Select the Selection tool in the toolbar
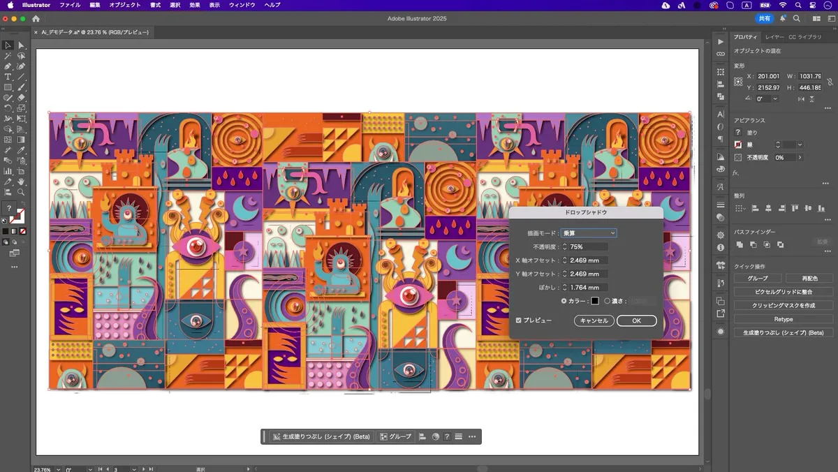This screenshot has width=838, height=472. point(8,45)
